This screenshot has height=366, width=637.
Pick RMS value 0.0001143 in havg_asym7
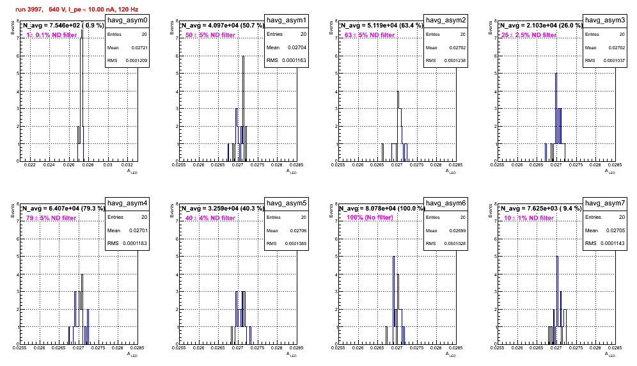(x=613, y=243)
